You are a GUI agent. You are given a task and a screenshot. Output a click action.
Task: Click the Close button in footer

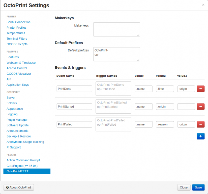184,187
